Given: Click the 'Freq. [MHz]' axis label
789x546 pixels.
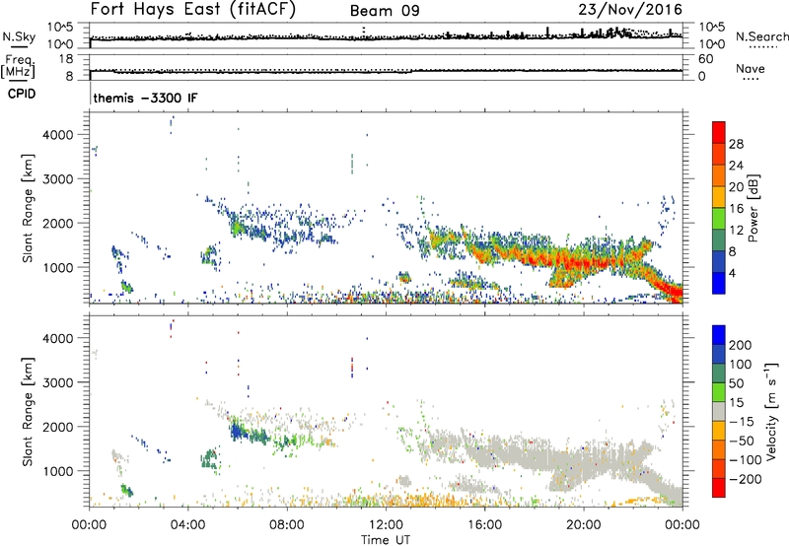Looking at the screenshot, I should (x=18, y=67).
